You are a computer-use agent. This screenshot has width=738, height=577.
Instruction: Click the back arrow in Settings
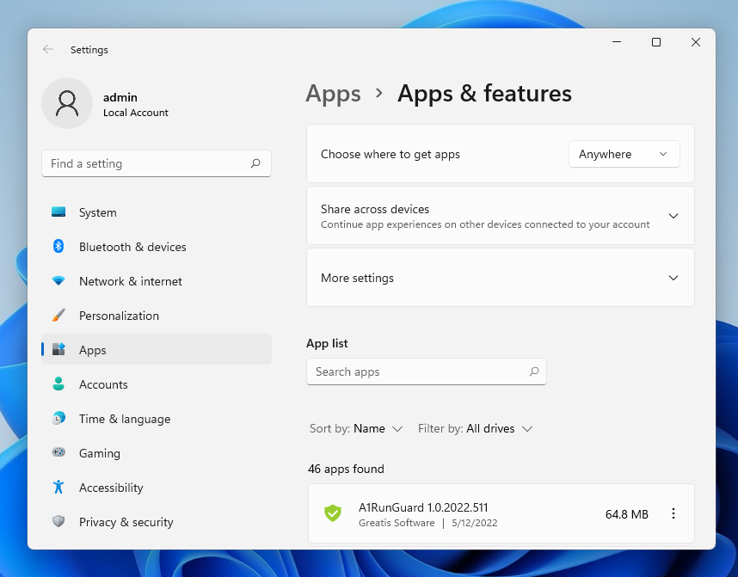pyautogui.click(x=48, y=50)
